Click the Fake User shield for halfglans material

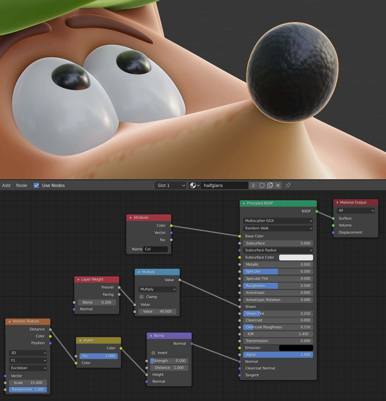262,185
